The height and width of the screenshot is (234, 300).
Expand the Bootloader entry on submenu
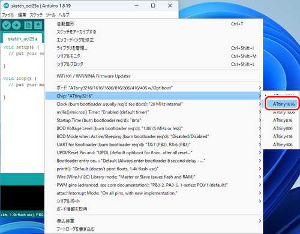154,161
